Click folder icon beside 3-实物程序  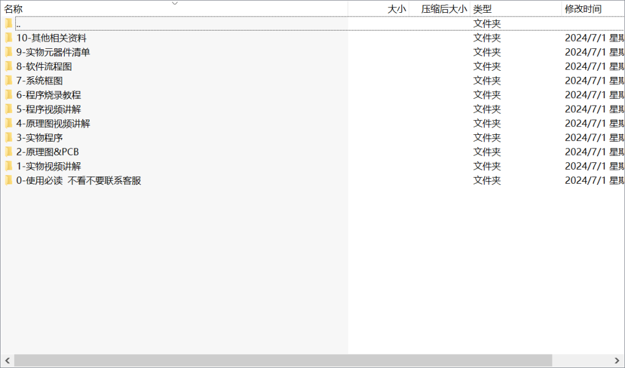tap(9, 137)
